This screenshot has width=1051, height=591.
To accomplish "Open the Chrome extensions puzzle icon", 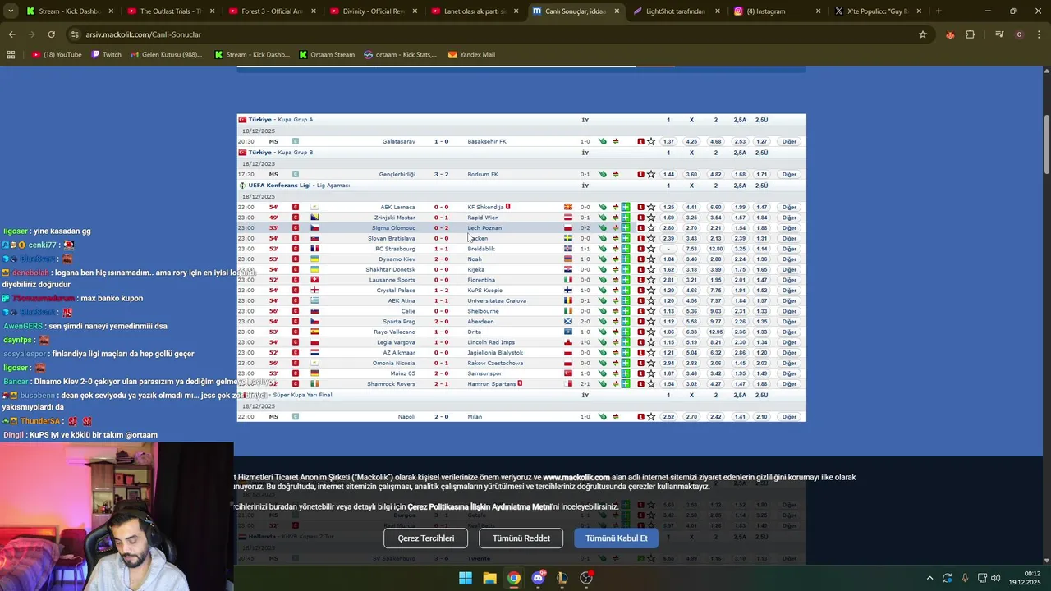I will tap(971, 34).
